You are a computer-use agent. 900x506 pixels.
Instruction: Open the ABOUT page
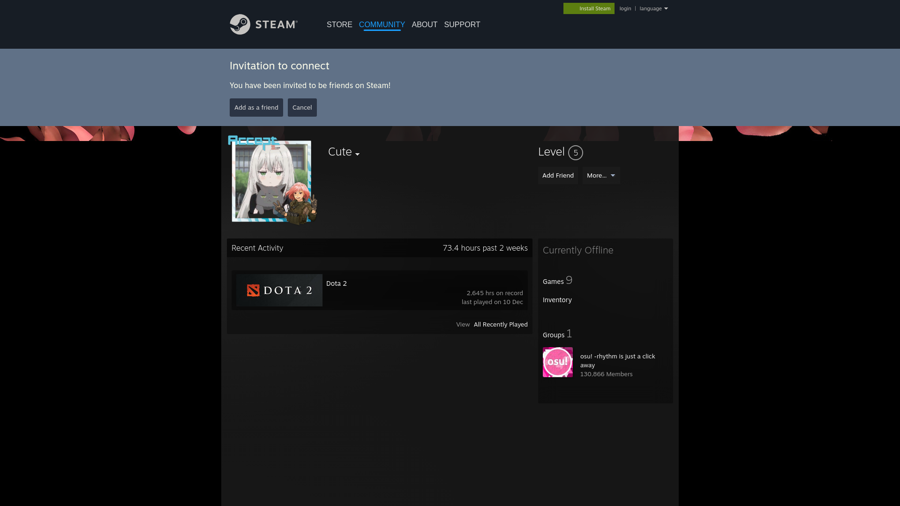pos(425,25)
